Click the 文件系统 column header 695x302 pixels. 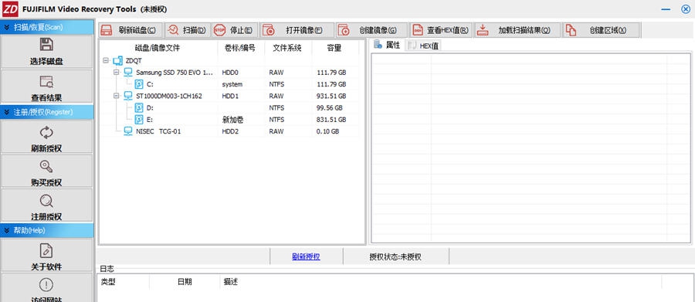click(x=288, y=48)
